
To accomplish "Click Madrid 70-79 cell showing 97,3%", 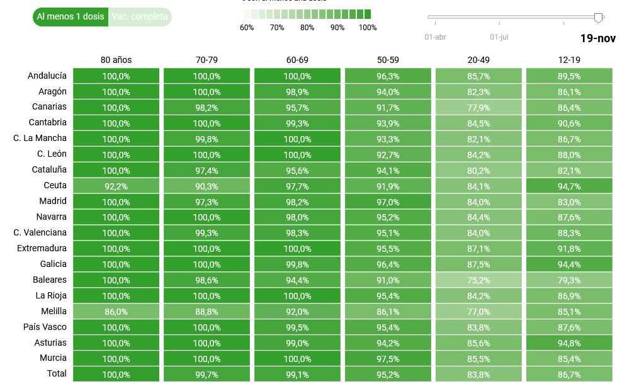I will point(206,202).
